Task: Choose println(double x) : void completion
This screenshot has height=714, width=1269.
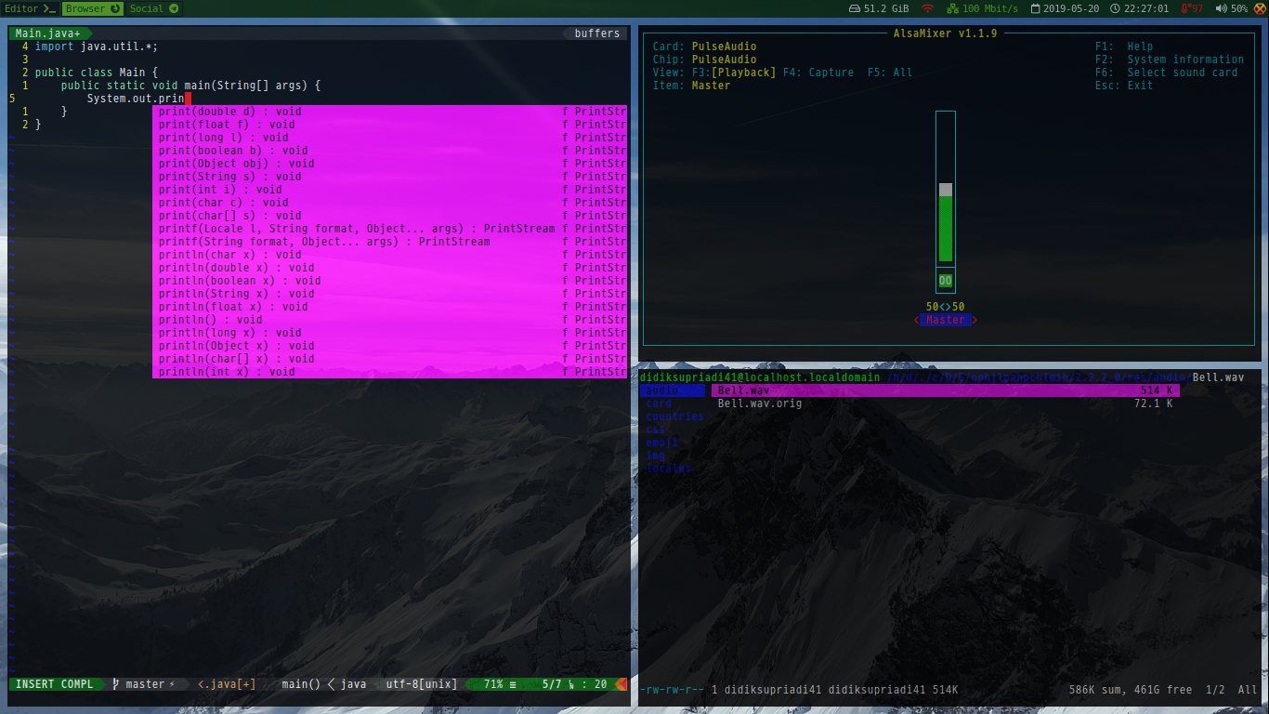Action: pos(390,268)
